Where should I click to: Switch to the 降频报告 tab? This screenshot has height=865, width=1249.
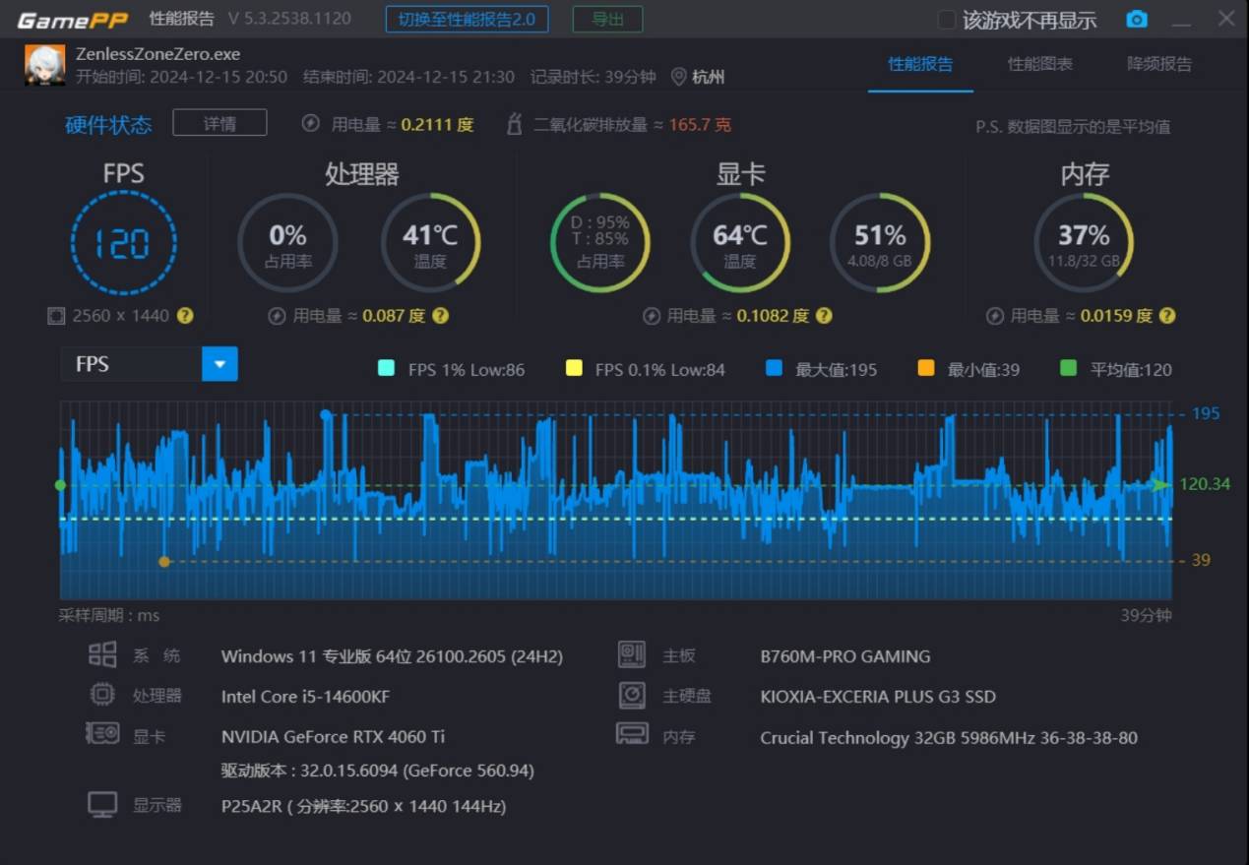click(x=1159, y=64)
